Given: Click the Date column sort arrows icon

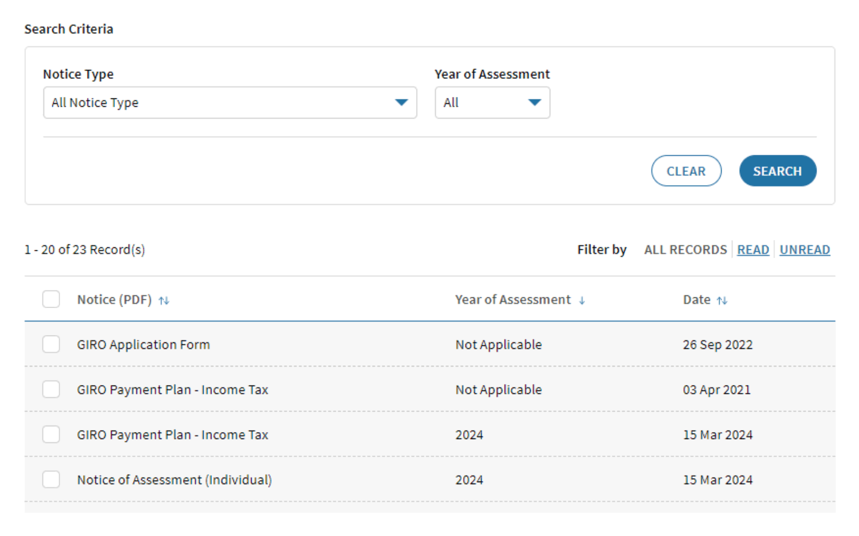Looking at the screenshot, I should 722,301.
